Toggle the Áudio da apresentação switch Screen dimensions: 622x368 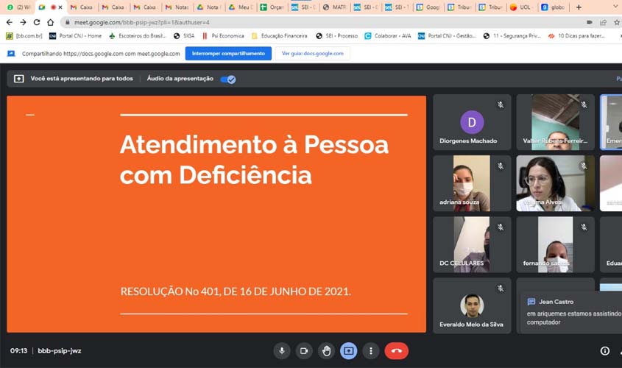pos(228,79)
